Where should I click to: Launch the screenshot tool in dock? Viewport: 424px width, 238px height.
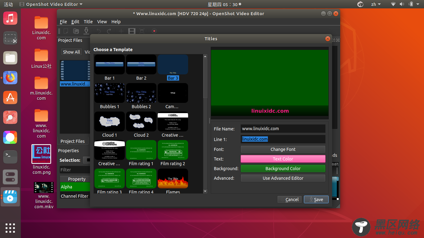(10, 38)
